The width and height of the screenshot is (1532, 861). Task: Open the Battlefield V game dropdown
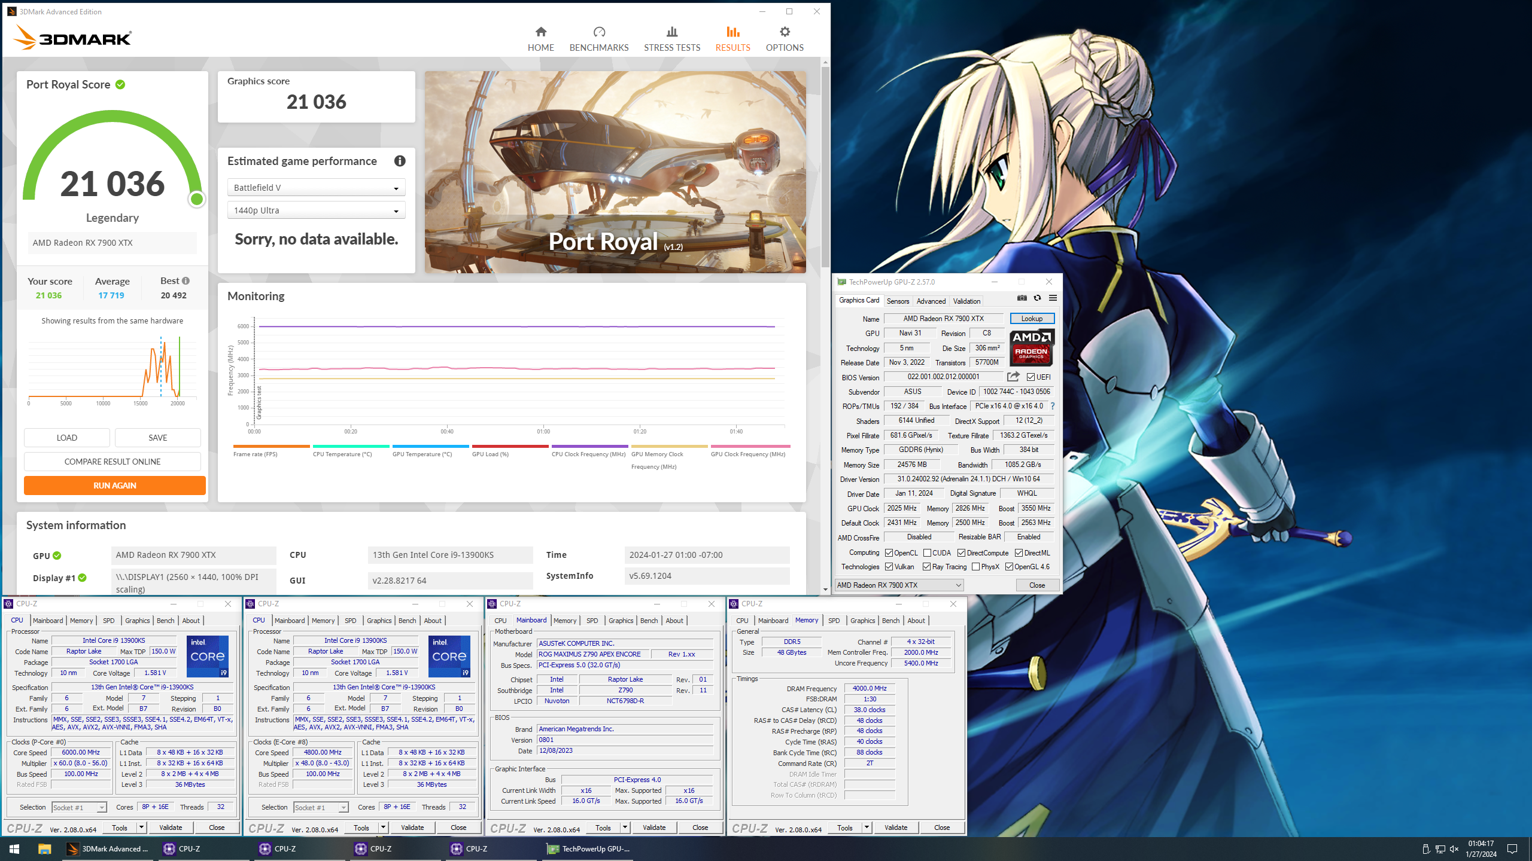click(x=316, y=188)
